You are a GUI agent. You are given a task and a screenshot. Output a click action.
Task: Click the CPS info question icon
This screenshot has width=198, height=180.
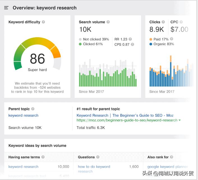tap(132, 44)
